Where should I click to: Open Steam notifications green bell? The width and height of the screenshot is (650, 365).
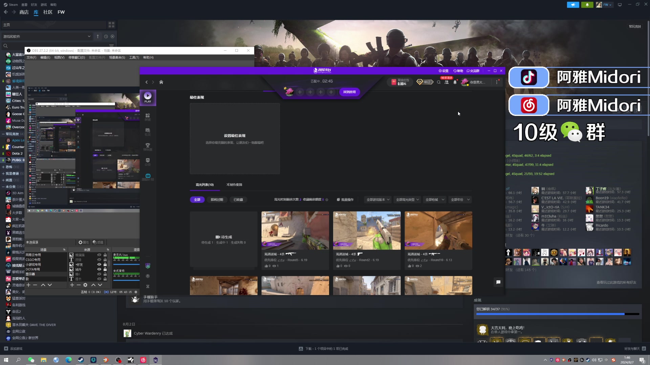pyautogui.click(x=587, y=5)
